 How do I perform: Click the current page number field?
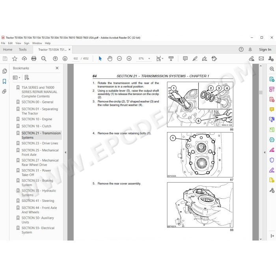click(76, 59)
